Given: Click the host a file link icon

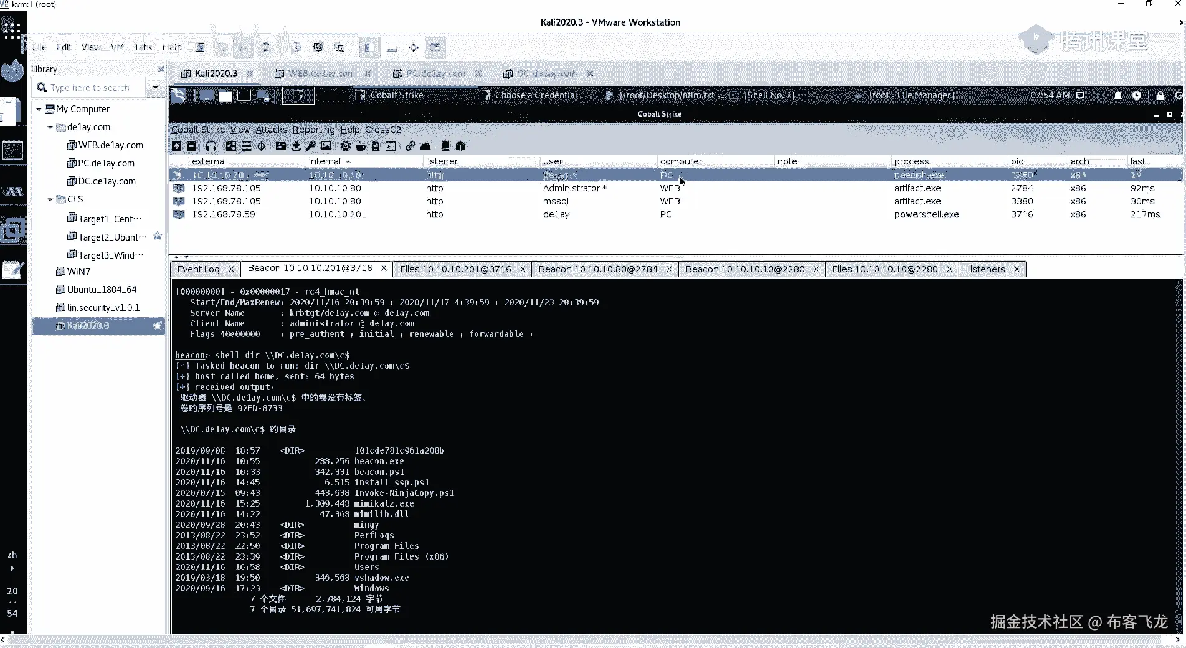Looking at the screenshot, I should click(x=410, y=146).
